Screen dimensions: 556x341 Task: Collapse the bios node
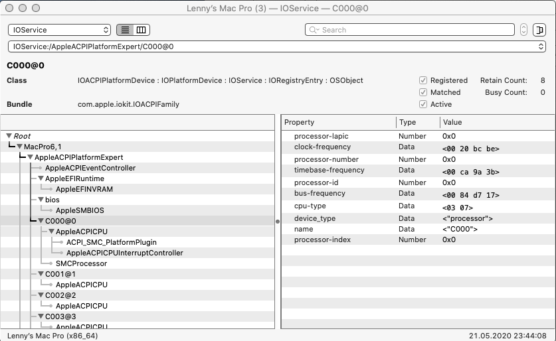pos(41,200)
